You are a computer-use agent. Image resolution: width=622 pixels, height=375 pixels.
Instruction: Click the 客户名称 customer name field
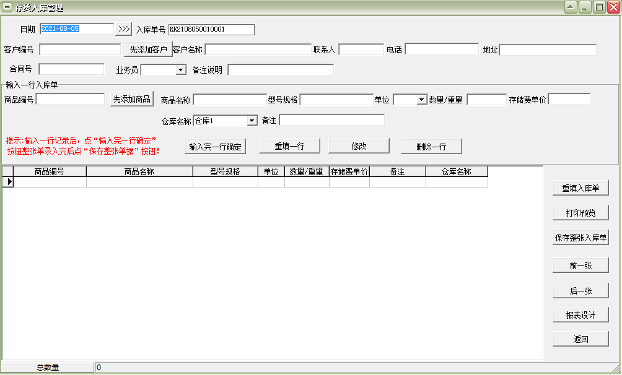[257, 49]
